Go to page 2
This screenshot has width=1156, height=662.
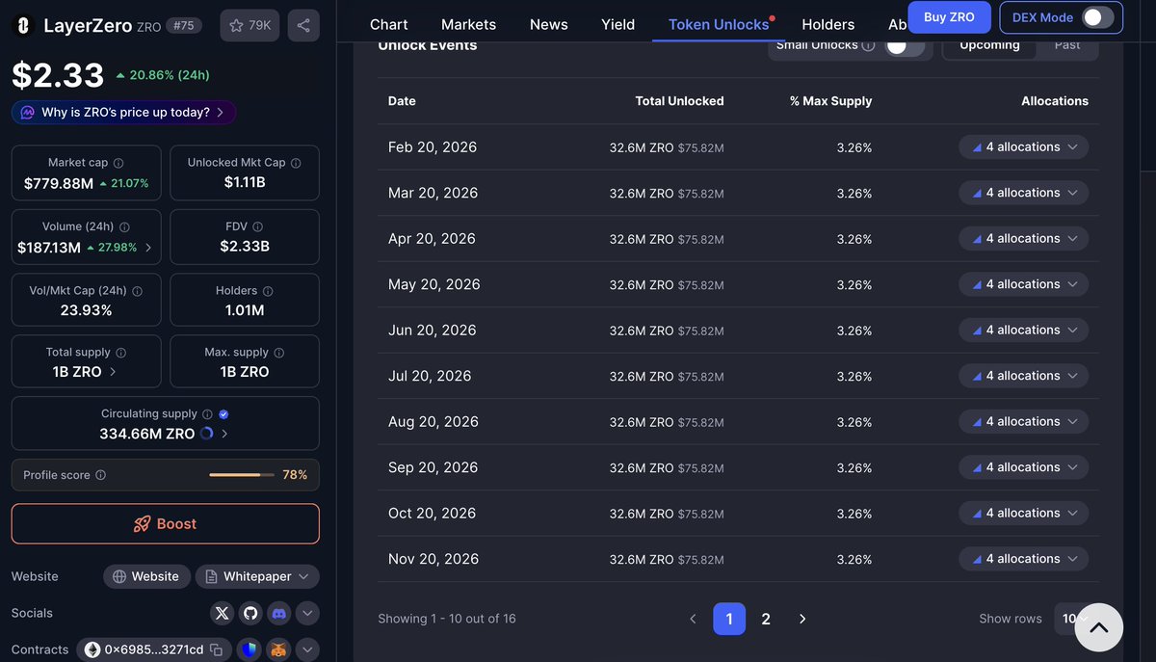click(x=766, y=619)
